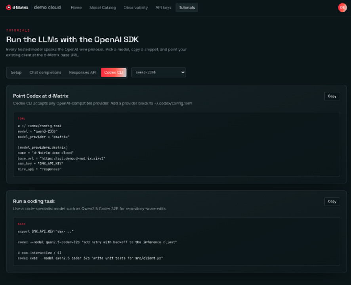Click the TOML label in code block

tap(21, 119)
